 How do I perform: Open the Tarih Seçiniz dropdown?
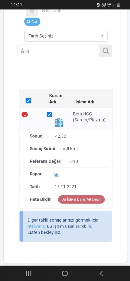66,36
